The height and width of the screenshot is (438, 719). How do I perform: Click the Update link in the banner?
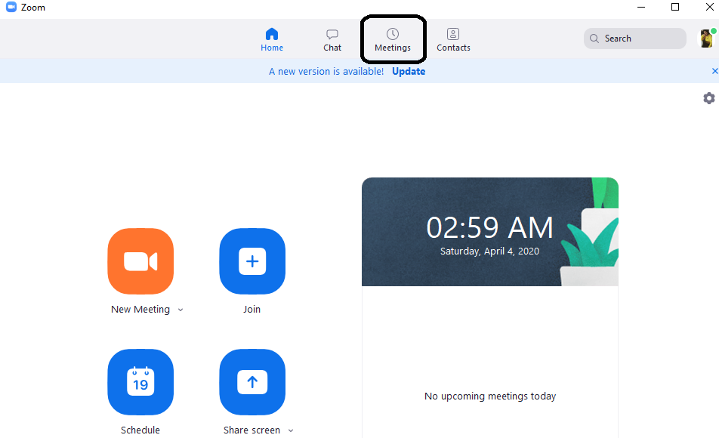[x=409, y=72]
